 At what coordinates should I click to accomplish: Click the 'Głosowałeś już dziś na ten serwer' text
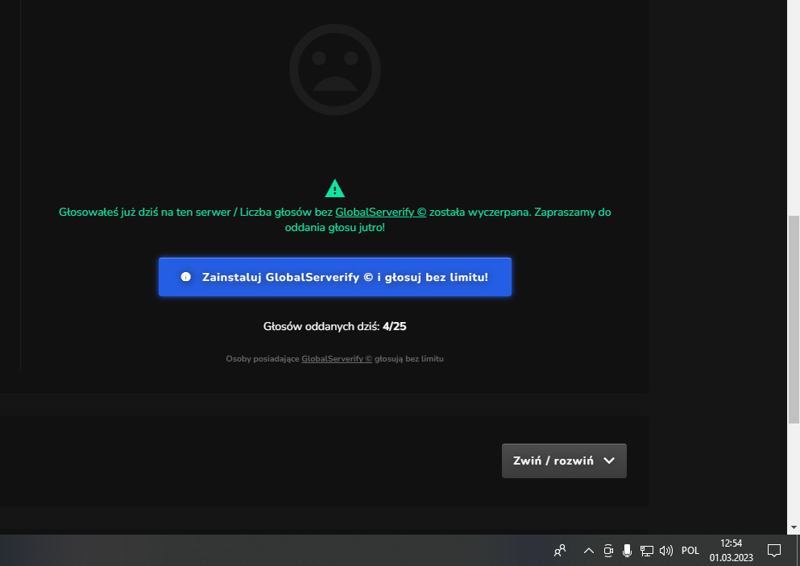click(144, 212)
